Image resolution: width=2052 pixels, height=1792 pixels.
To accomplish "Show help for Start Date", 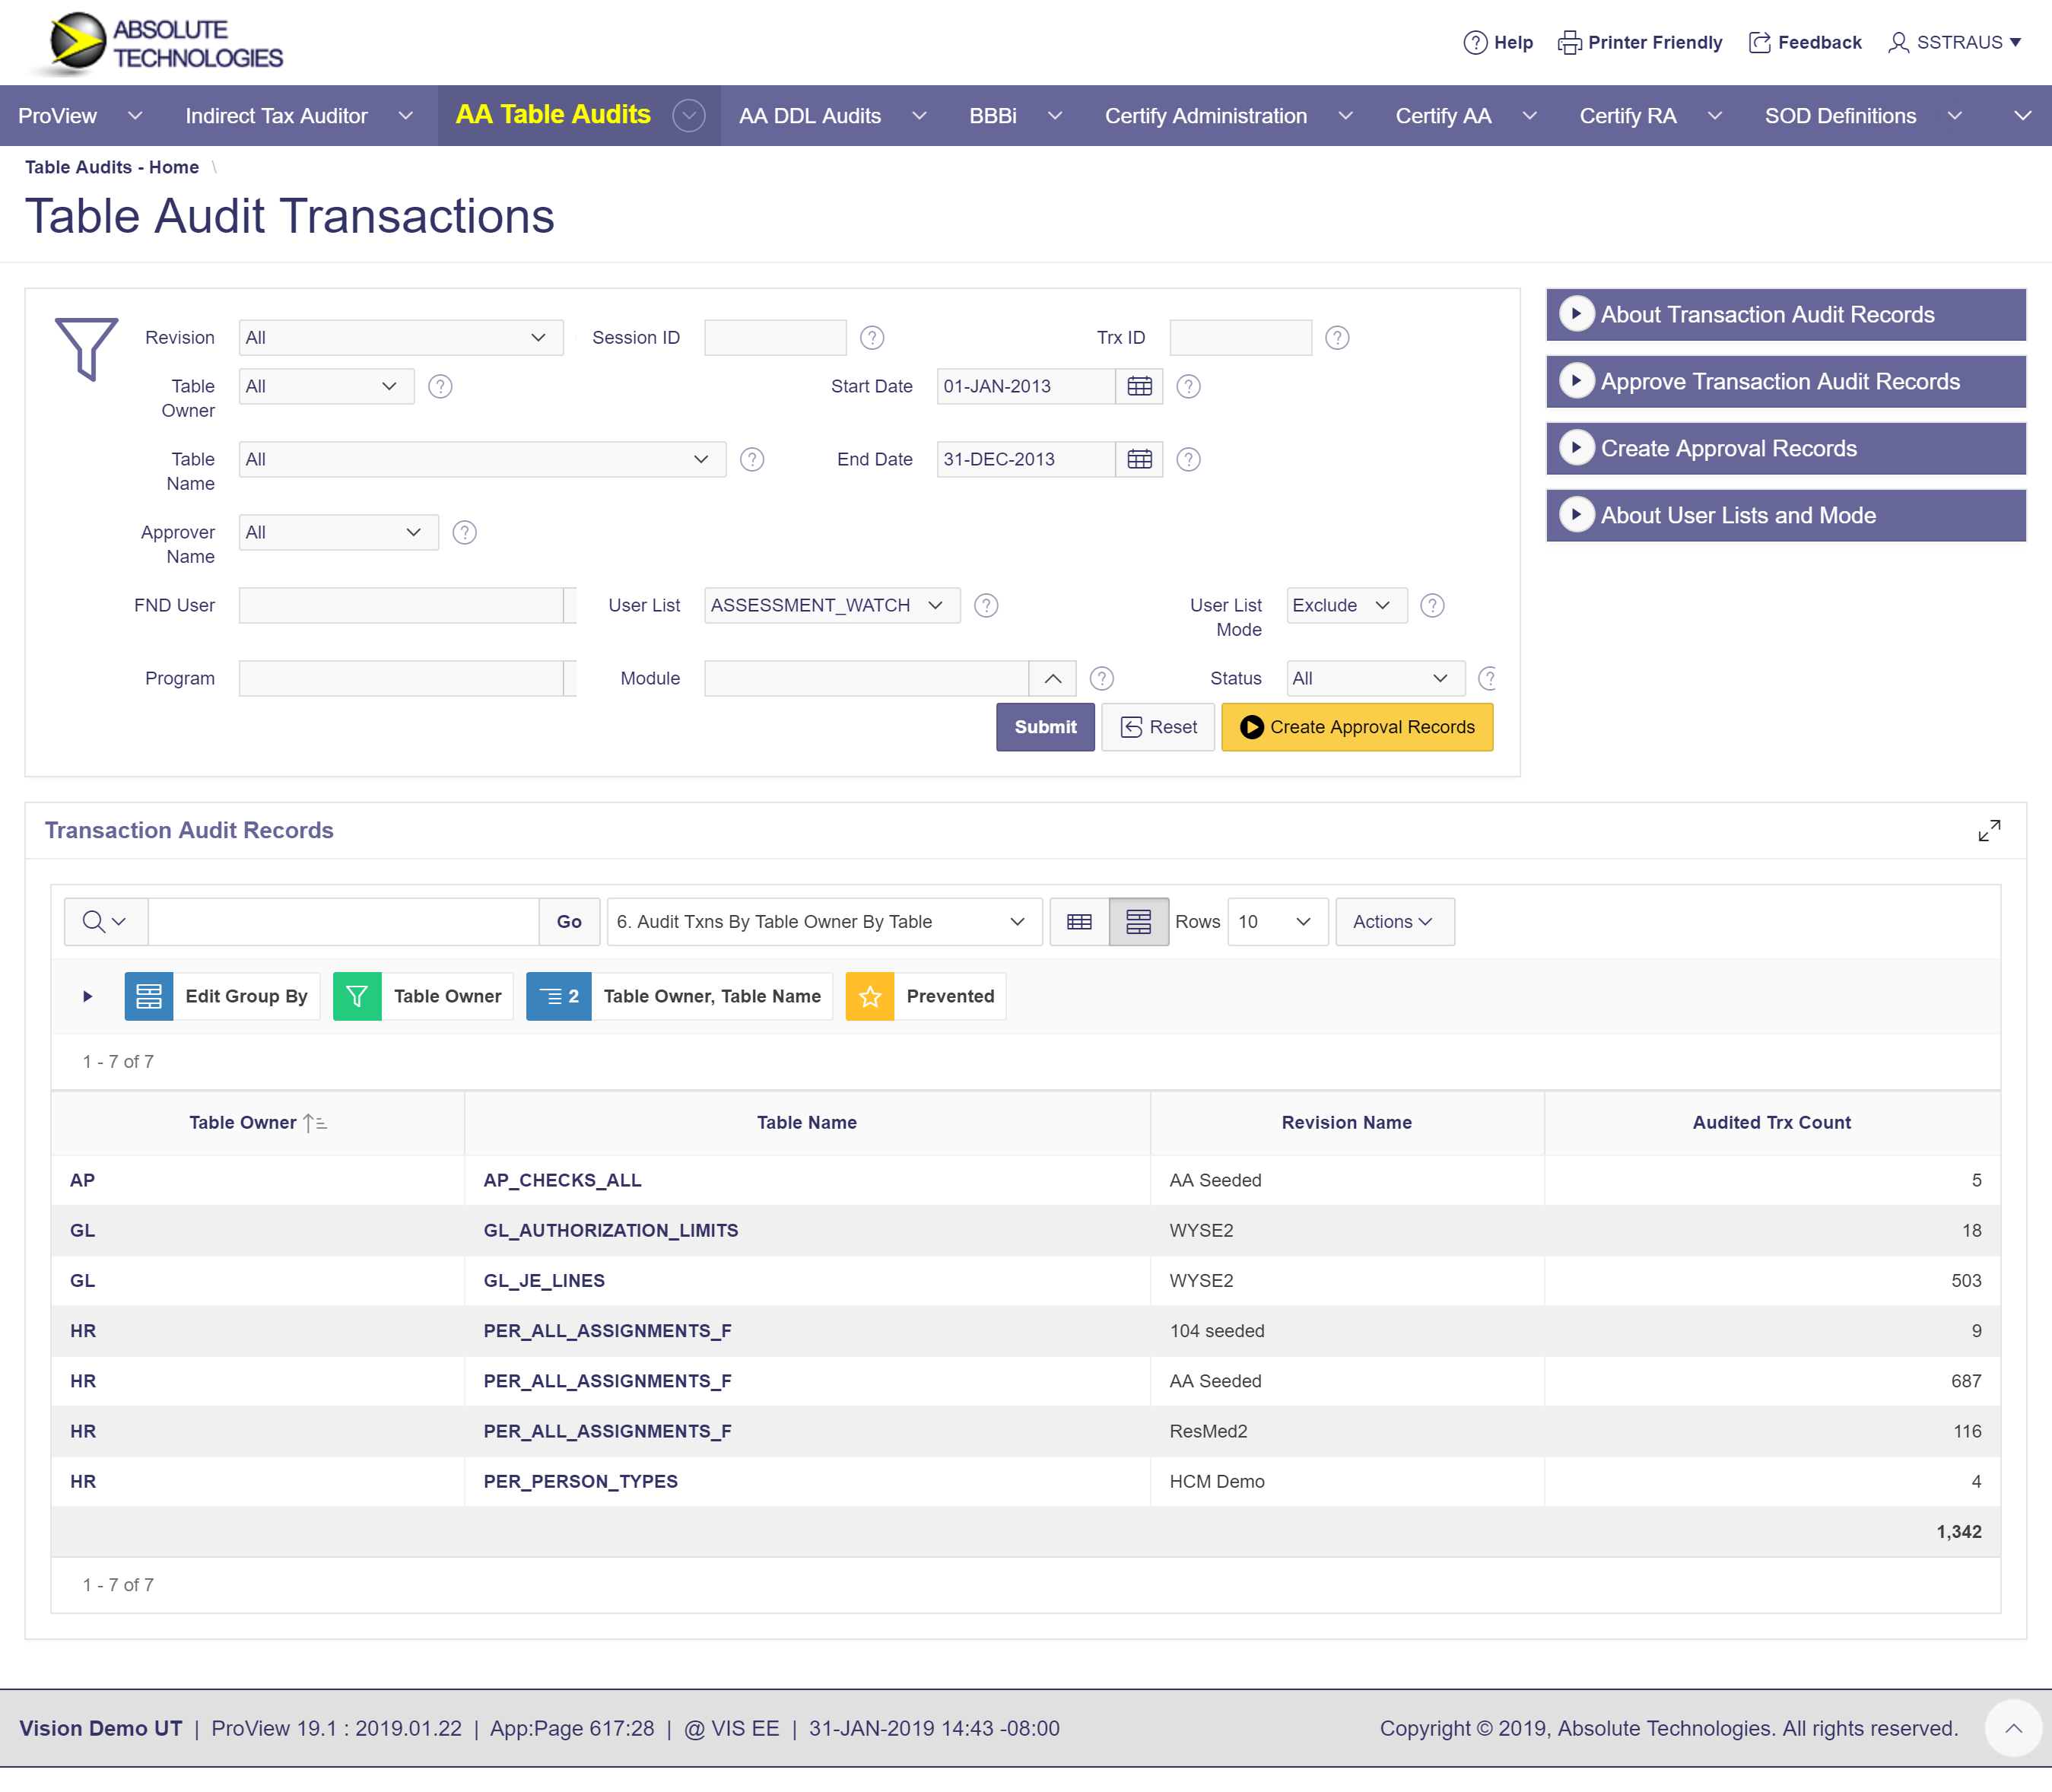I will point(1188,386).
